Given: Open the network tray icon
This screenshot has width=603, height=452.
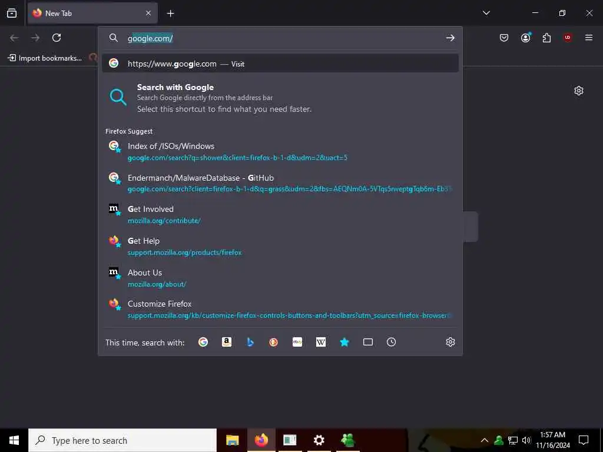Looking at the screenshot, I should 513,440.
